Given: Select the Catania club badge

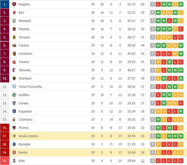Looking at the screenshot, I should coord(14,45).
